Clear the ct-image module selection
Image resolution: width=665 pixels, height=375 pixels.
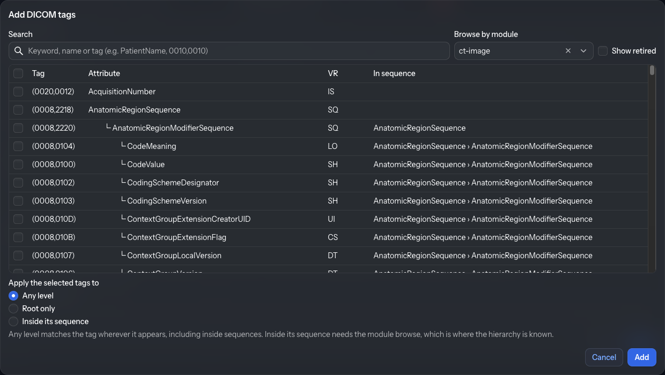click(568, 51)
